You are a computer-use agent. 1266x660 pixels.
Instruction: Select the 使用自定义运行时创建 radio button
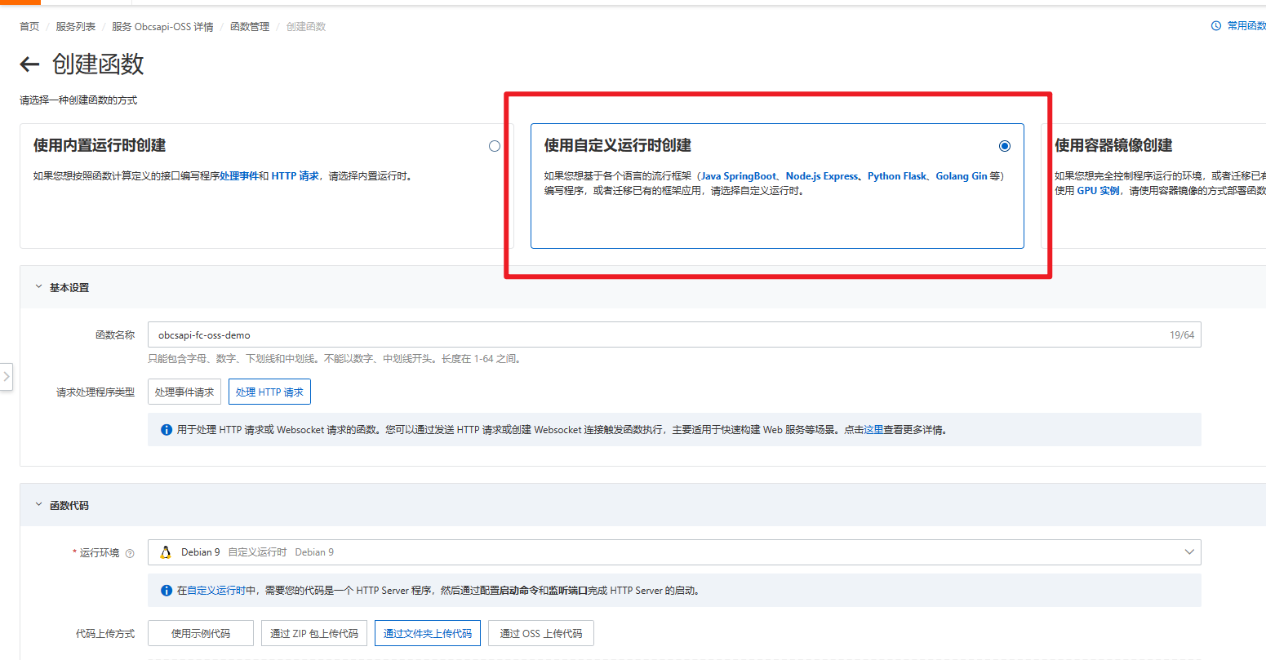point(1004,146)
